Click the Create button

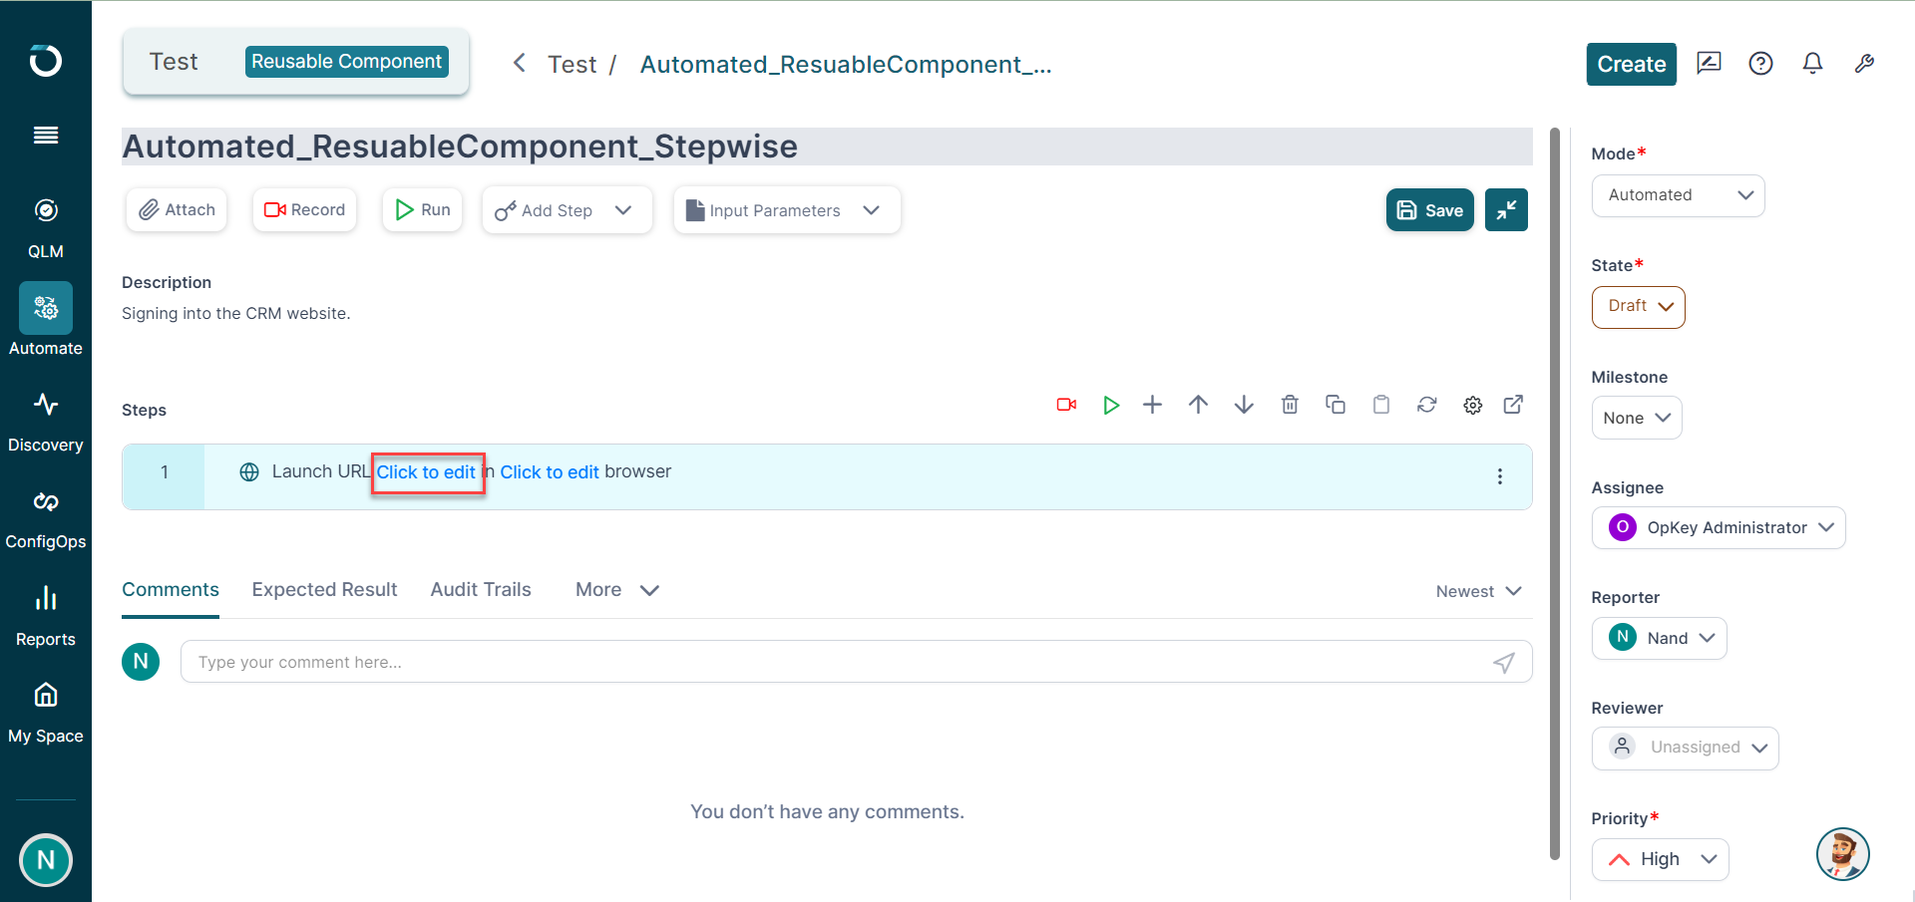click(1631, 64)
